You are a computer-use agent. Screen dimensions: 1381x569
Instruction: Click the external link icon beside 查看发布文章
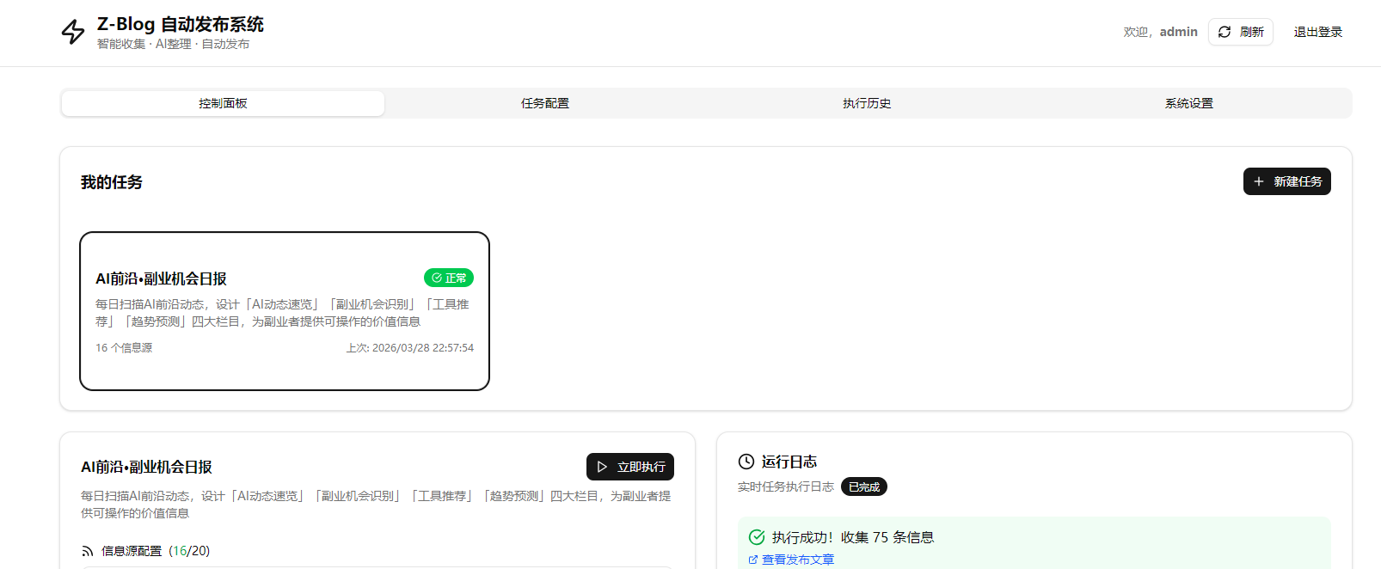(x=753, y=560)
